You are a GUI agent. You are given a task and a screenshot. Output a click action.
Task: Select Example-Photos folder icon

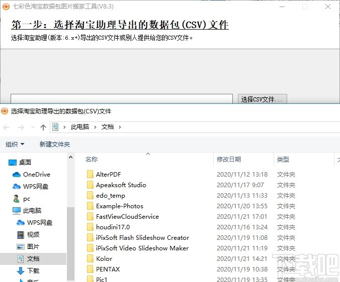90,206
